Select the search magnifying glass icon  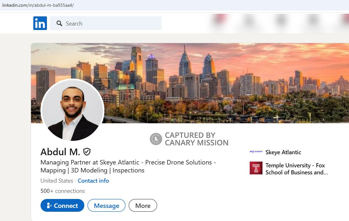[59, 23]
